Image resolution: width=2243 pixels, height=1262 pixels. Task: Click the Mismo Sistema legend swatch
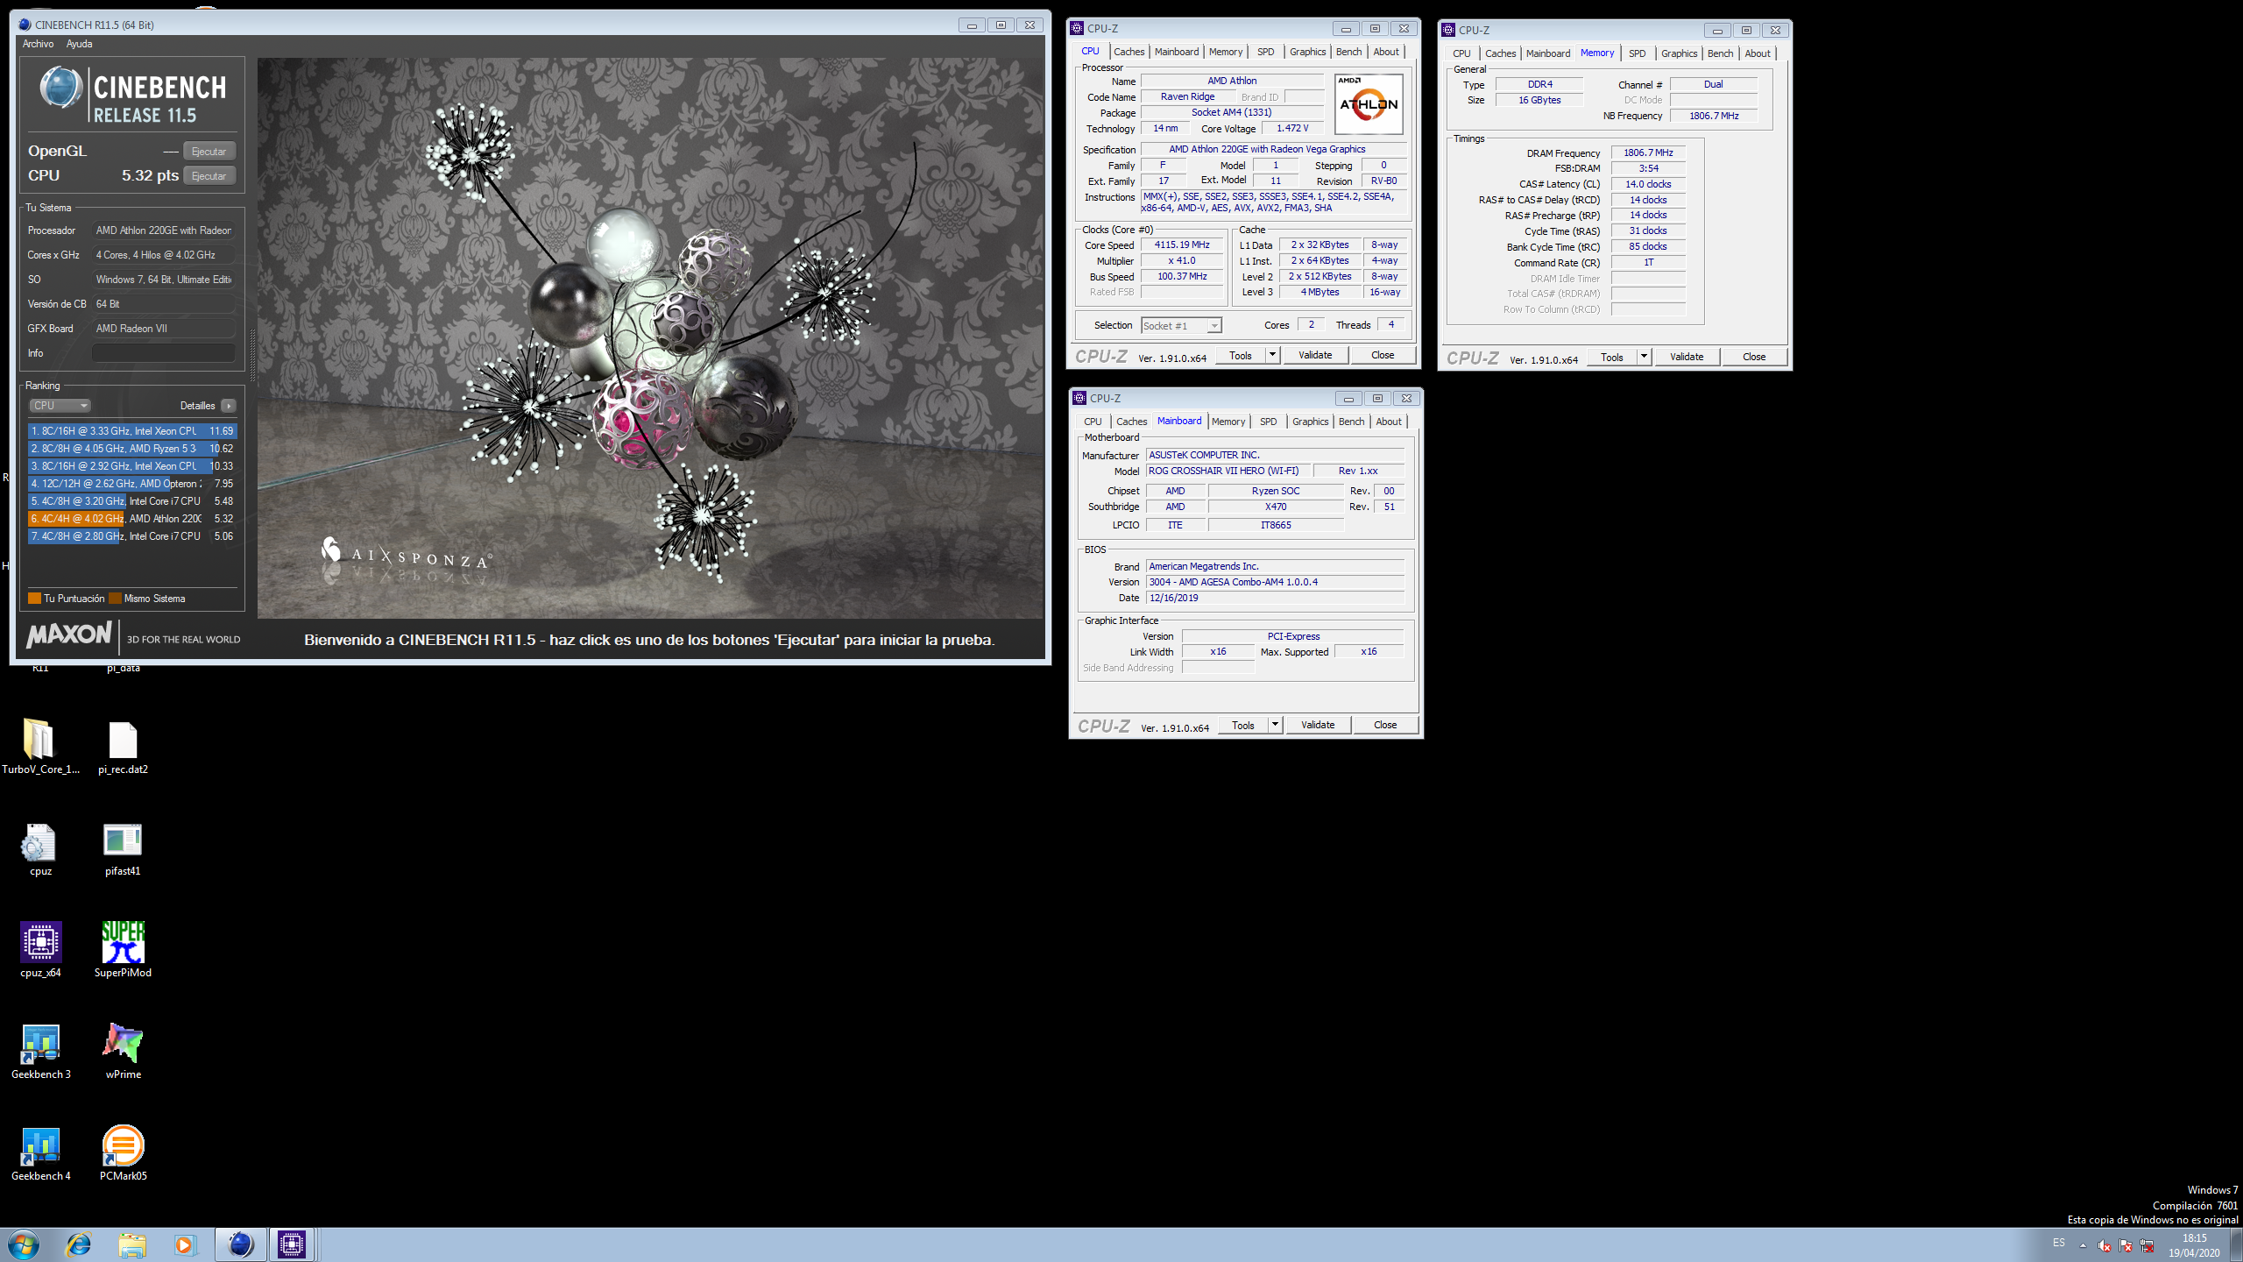[115, 599]
